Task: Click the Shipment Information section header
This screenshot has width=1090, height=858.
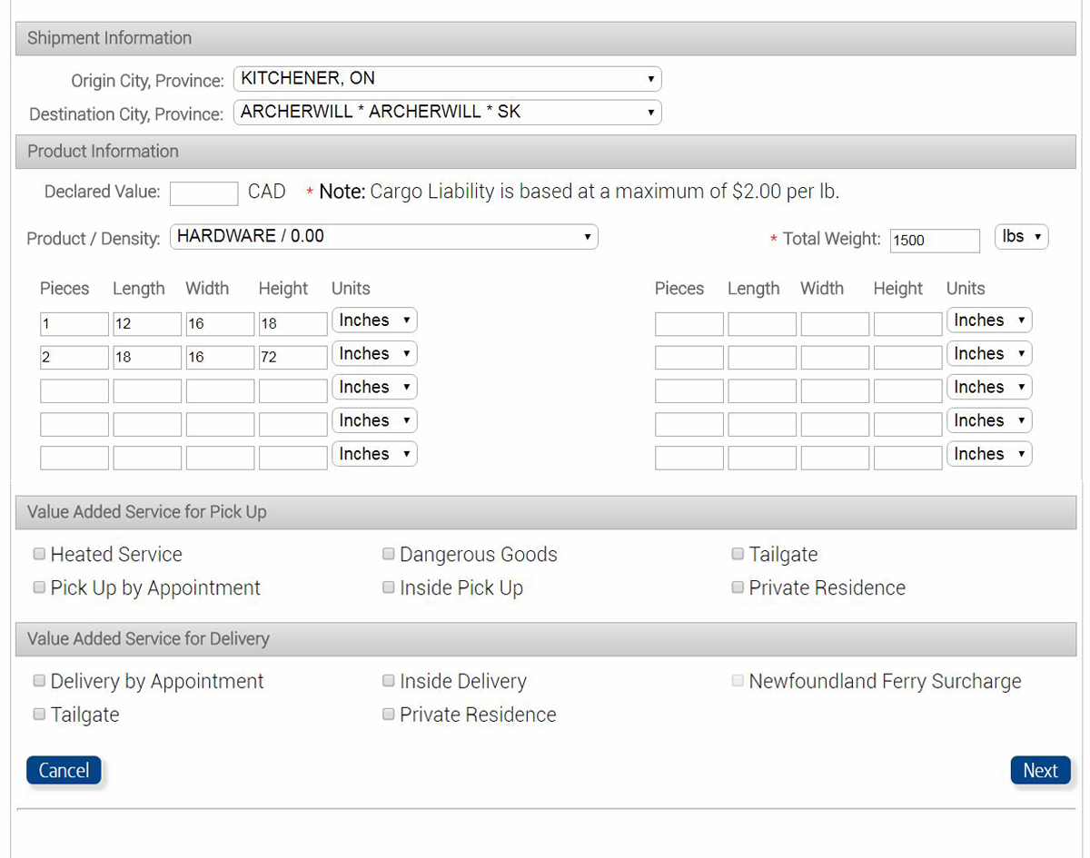Action: [x=545, y=38]
